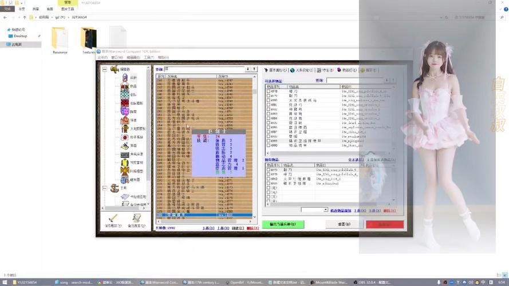The image size is (509, 286).
Task: Open the 文件(F) menu in the editor
Action: point(102,57)
